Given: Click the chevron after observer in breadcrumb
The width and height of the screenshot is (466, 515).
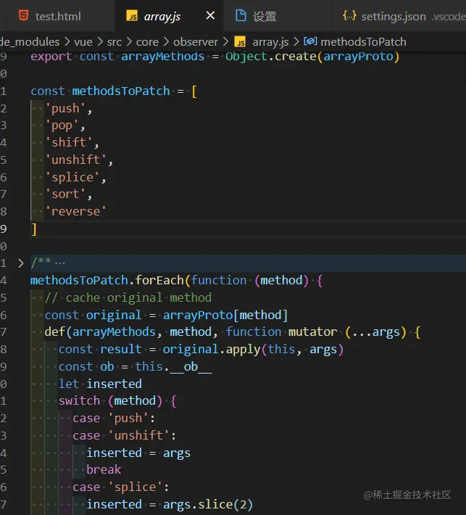Looking at the screenshot, I should point(226,42).
